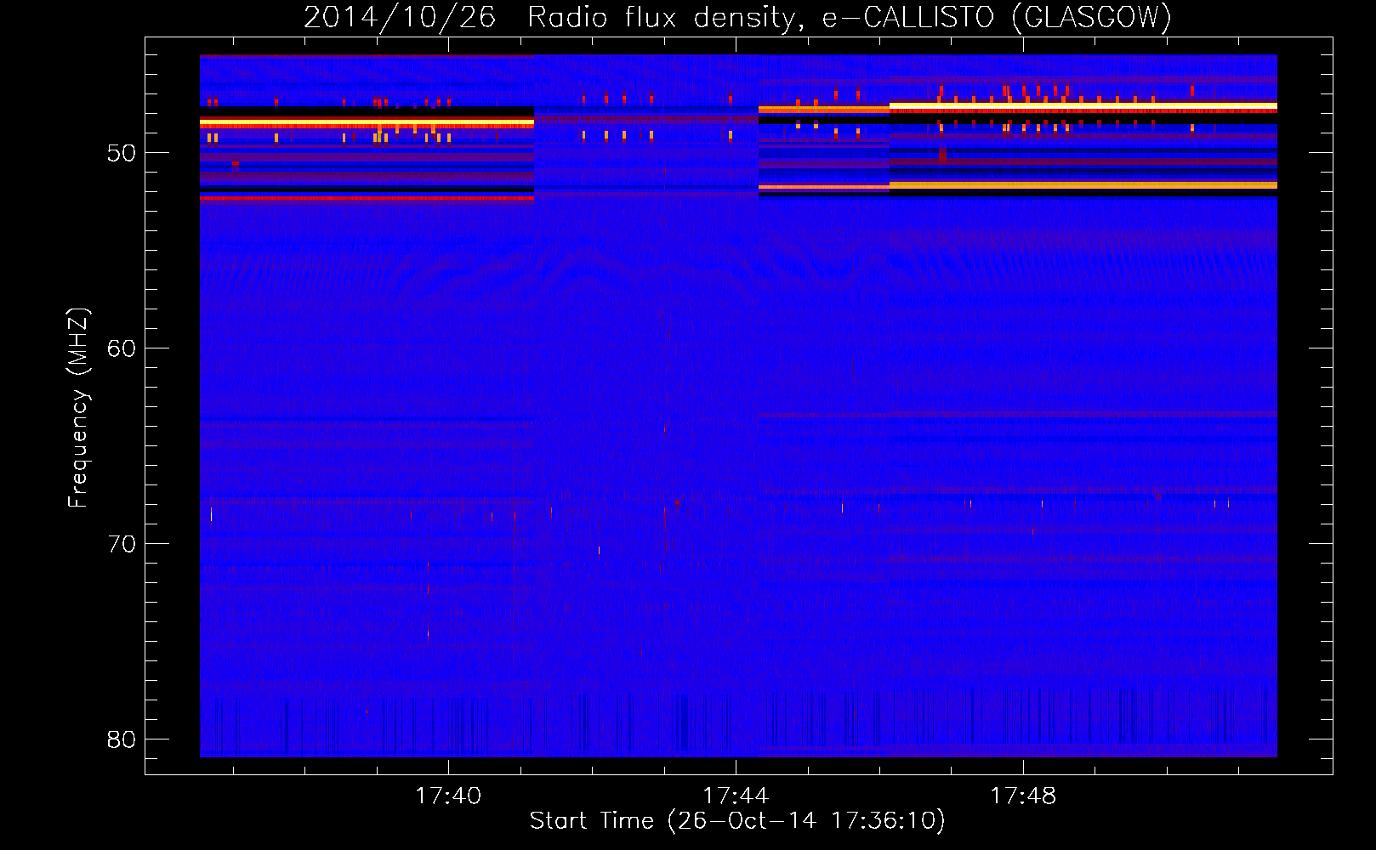Click the 70 frequency tick label
This screenshot has width=1376, height=850.
point(122,544)
